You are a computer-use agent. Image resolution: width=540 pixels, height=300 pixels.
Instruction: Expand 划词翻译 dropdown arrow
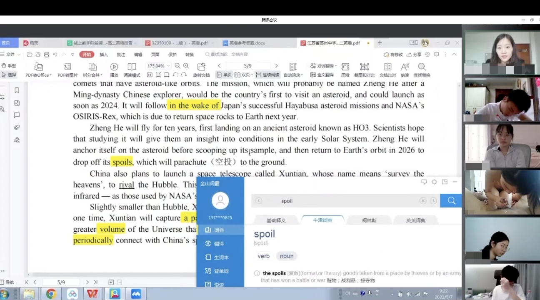pyautogui.click(x=336, y=66)
